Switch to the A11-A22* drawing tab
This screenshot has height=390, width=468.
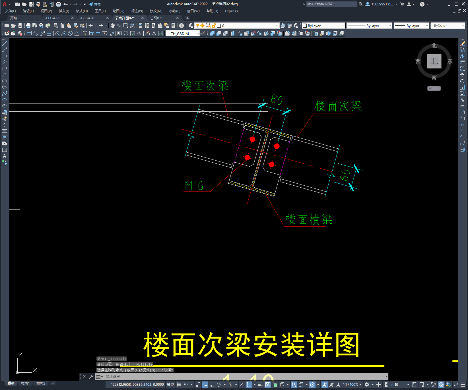(53, 18)
